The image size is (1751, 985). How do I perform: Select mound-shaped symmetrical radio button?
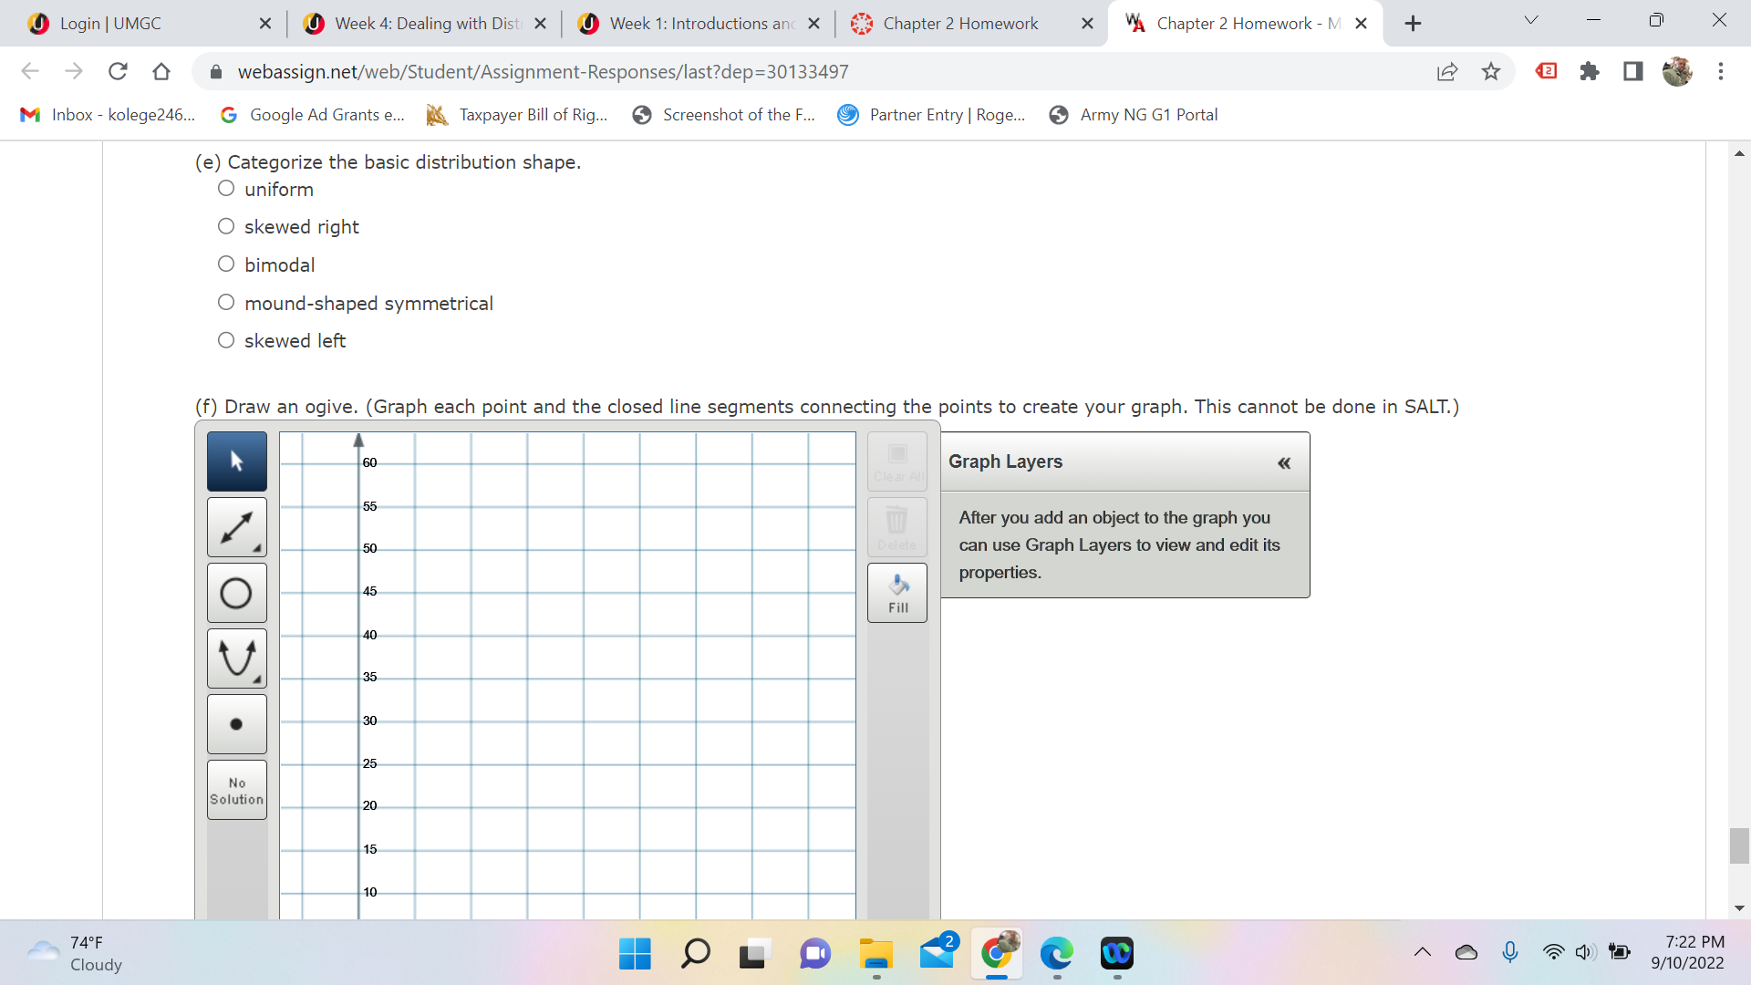pyautogui.click(x=226, y=303)
